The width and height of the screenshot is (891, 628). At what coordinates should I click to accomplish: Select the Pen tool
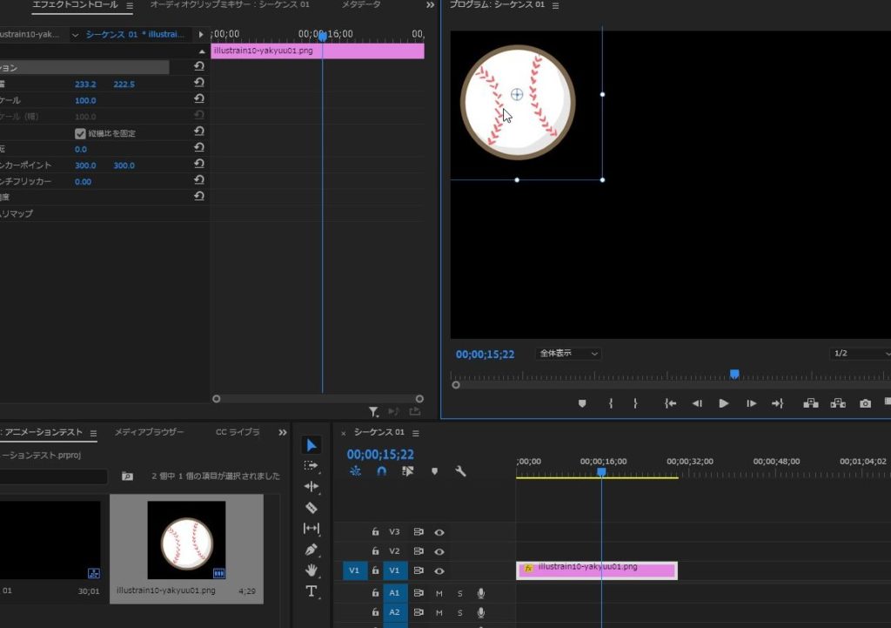click(x=312, y=550)
